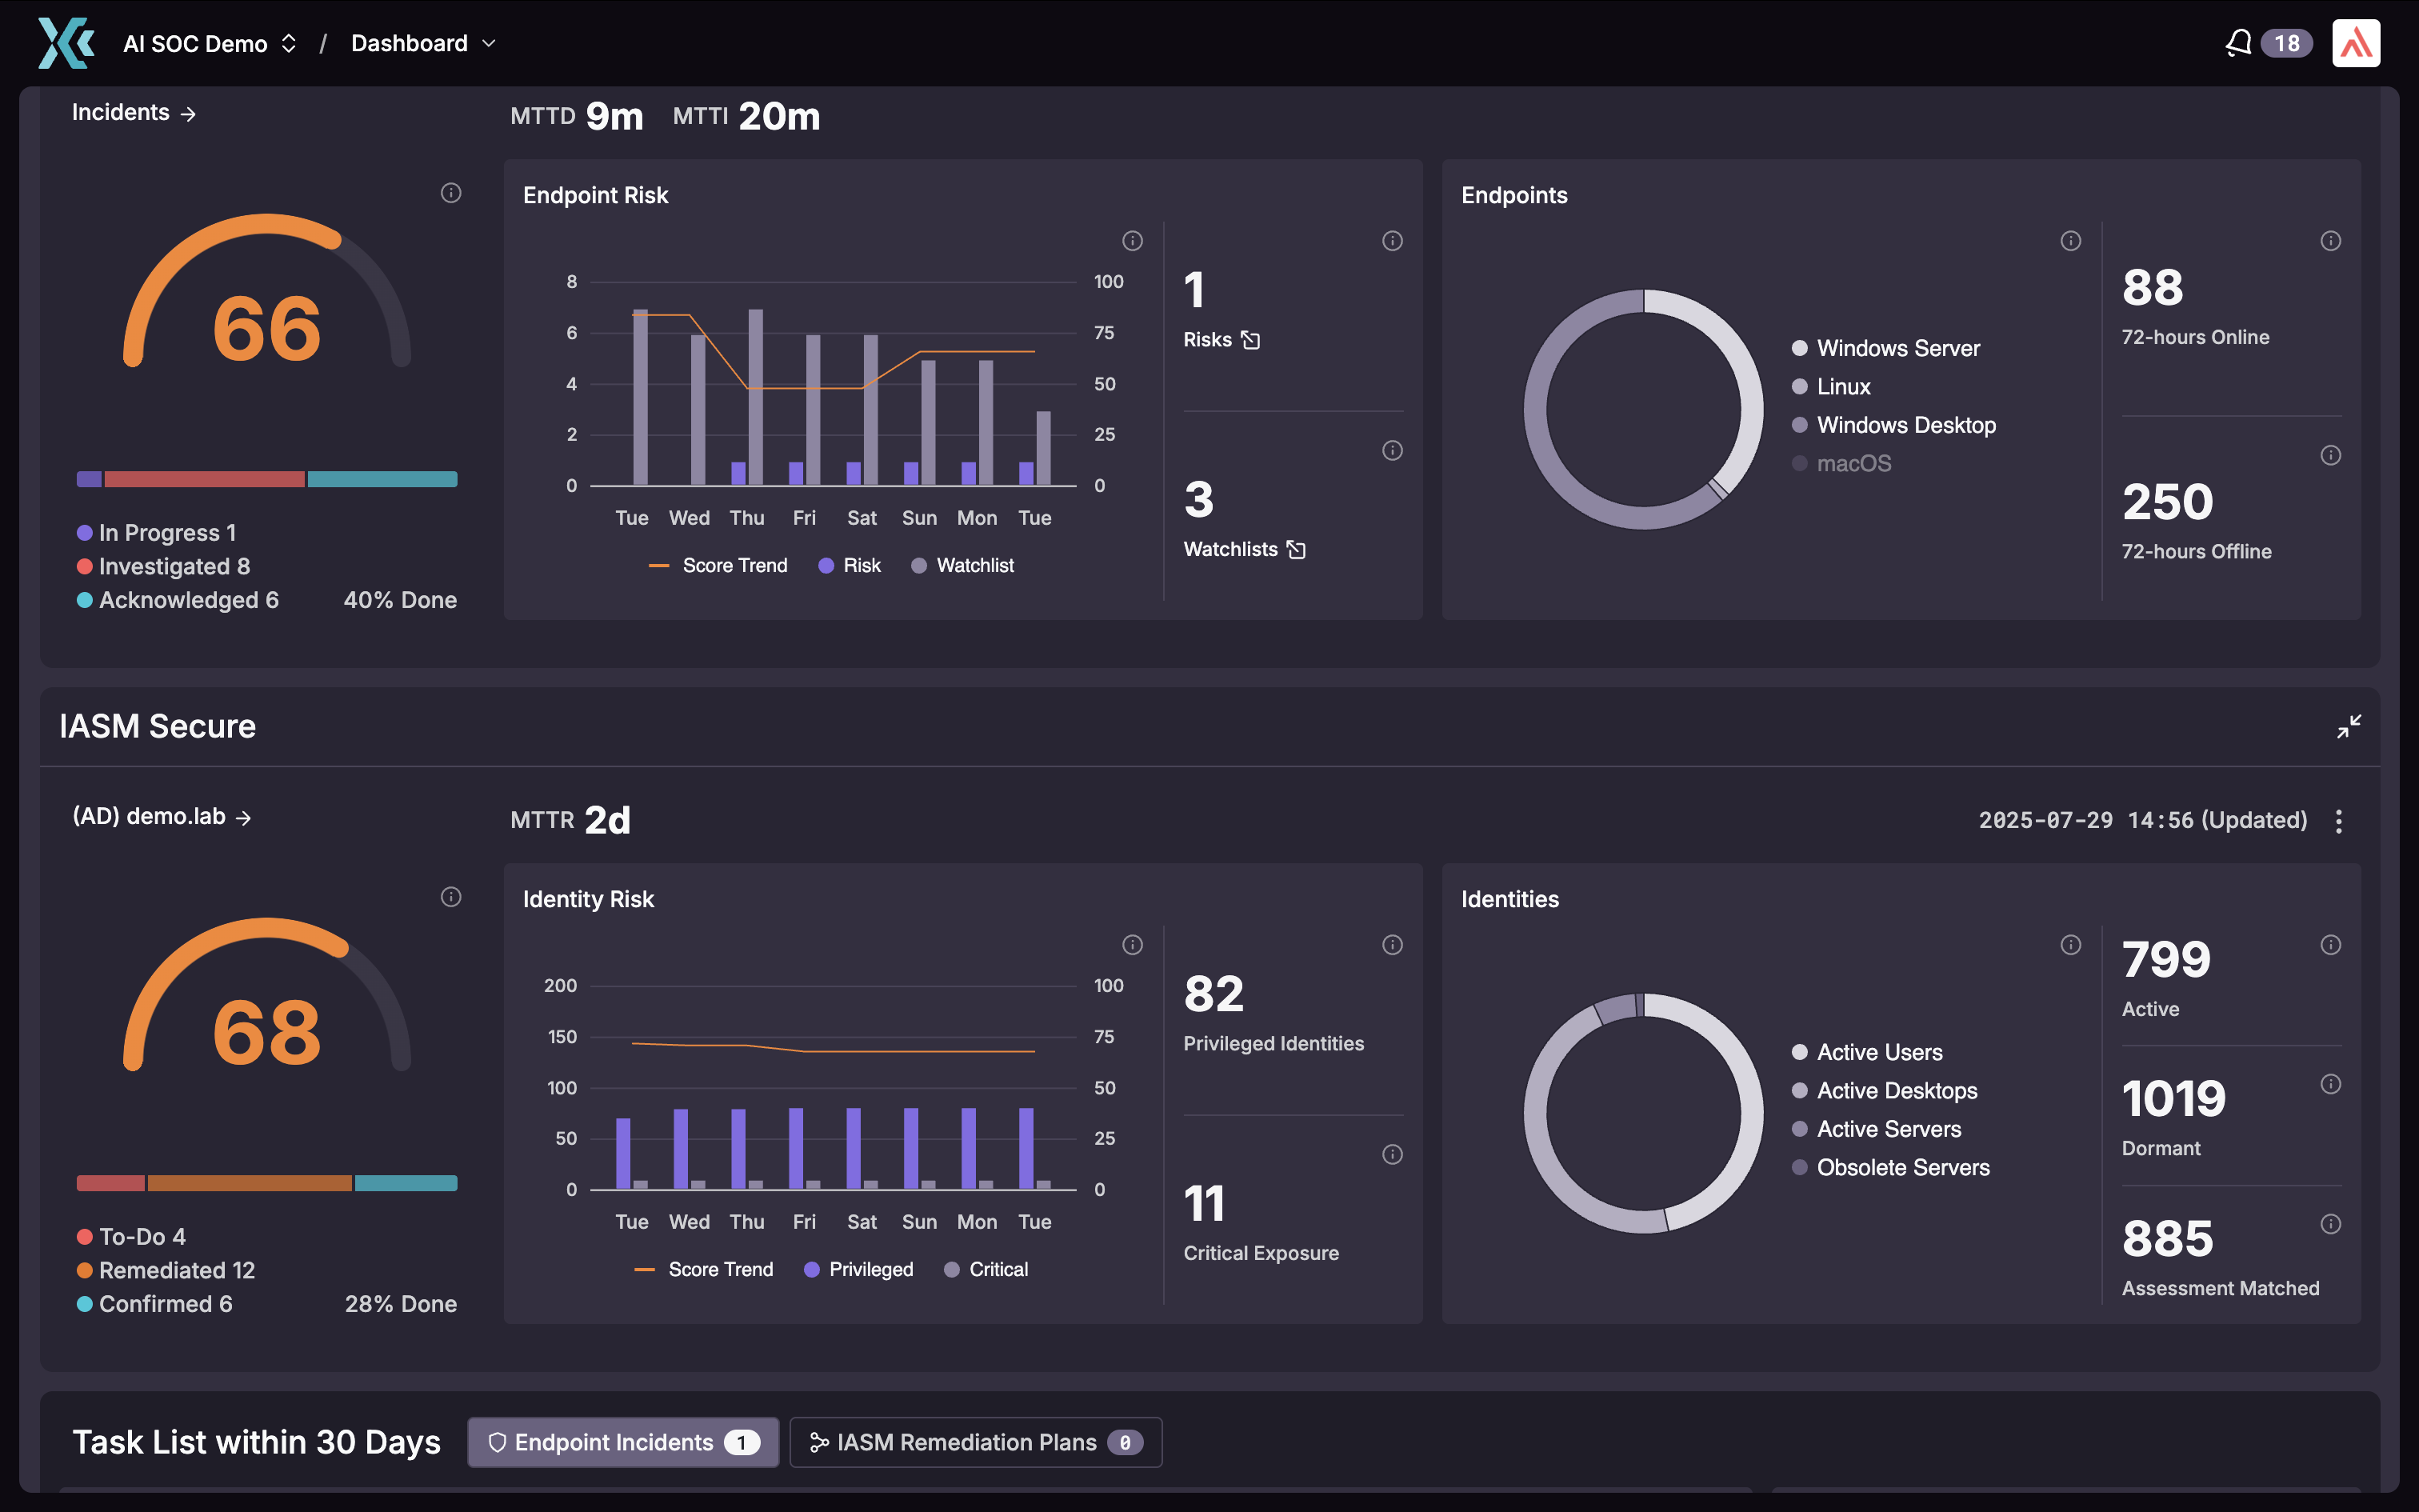The image size is (2419, 1512).
Task: Click the info icon next to 72-hours Online
Action: pyautogui.click(x=2331, y=240)
